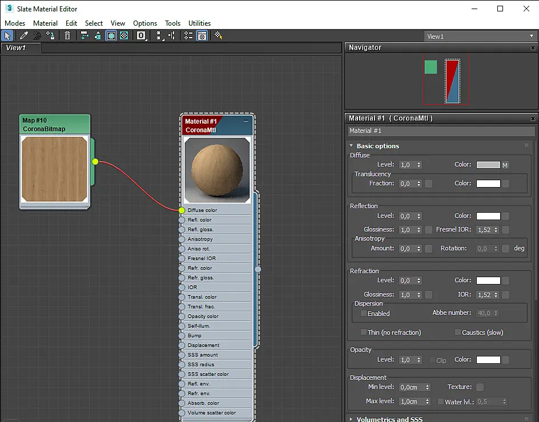Image resolution: width=539 pixels, height=422 pixels.
Task: Open the Select menu
Action: pos(94,23)
